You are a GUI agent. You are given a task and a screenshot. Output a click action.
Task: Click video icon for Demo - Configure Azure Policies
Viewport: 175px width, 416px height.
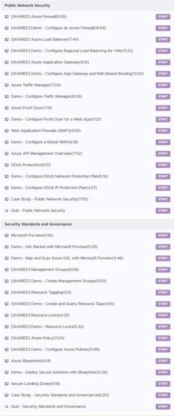coord(7,349)
